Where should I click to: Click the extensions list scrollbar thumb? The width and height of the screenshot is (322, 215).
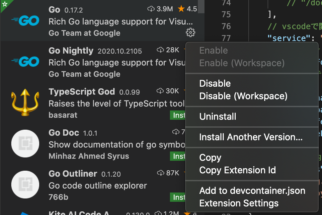click(201, 7)
